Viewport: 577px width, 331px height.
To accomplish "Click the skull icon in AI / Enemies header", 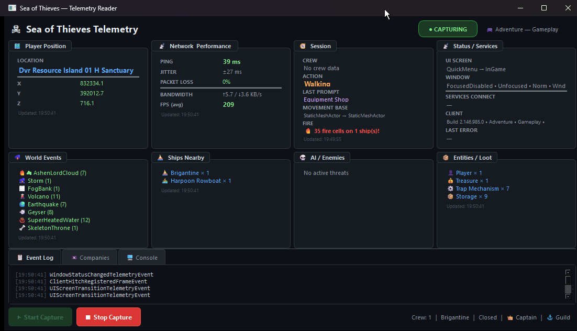I will tap(303, 158).
